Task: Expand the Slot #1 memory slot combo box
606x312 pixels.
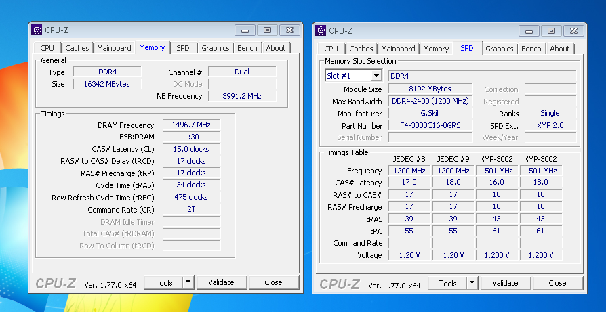Action: coord(376,76)
